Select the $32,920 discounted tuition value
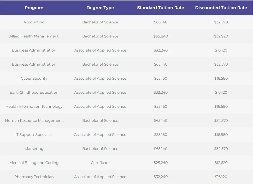Viewport: 253px width, 184px height. click(221, 36)
